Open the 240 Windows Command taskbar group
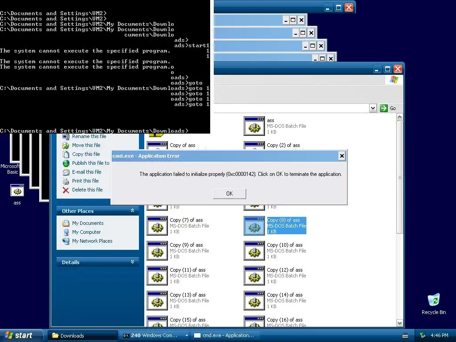 pyautogui.click(x=154, y=336)
